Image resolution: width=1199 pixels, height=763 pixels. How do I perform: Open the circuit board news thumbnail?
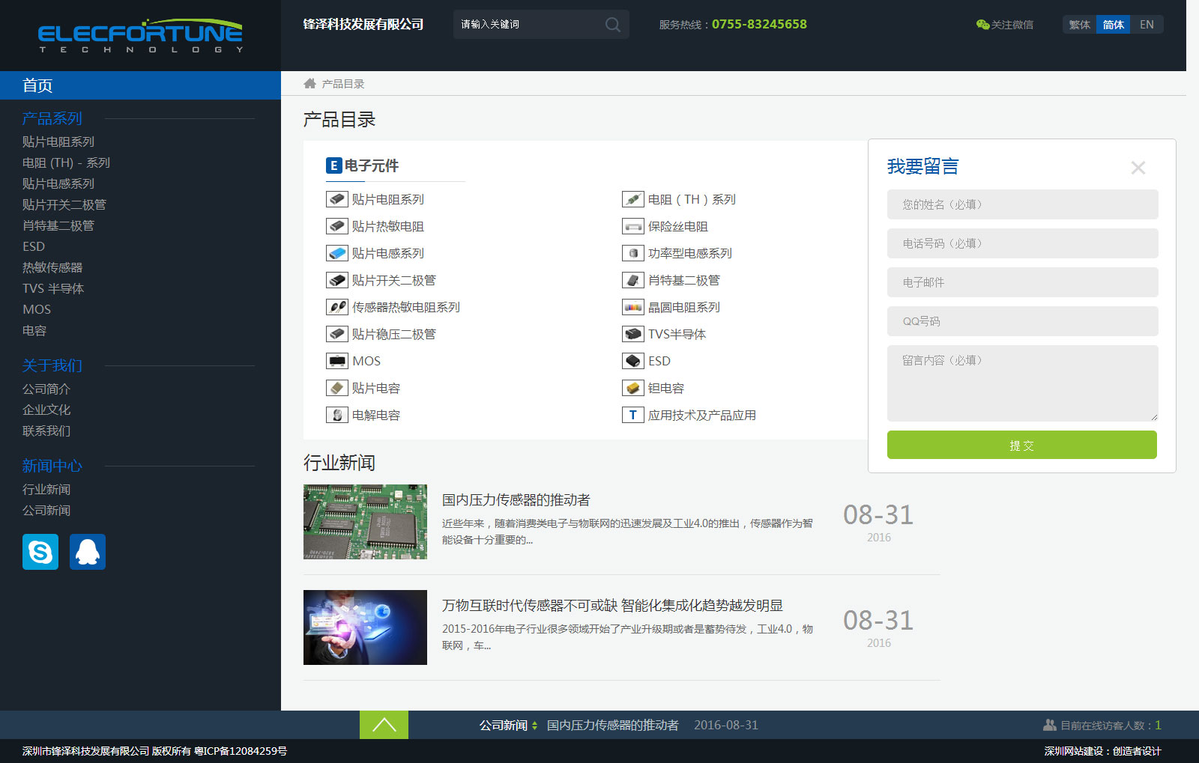pos(365,522)
